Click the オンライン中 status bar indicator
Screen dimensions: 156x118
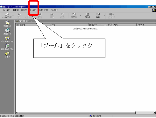pyautogui.click(x=96, y=116)
